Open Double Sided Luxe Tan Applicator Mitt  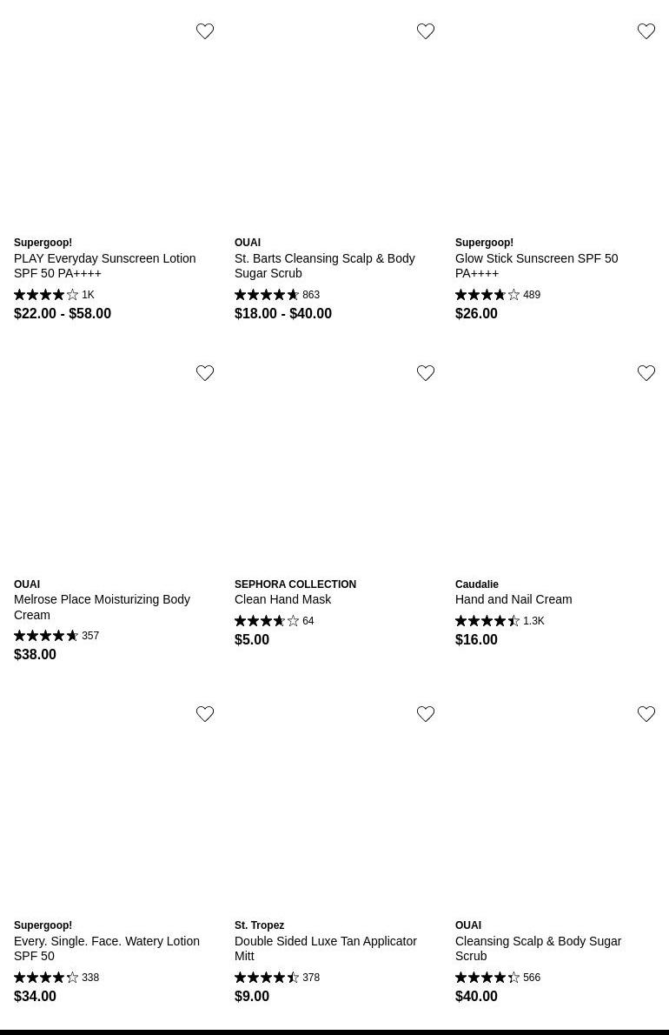pyautogui.click(x=325, y=948)
